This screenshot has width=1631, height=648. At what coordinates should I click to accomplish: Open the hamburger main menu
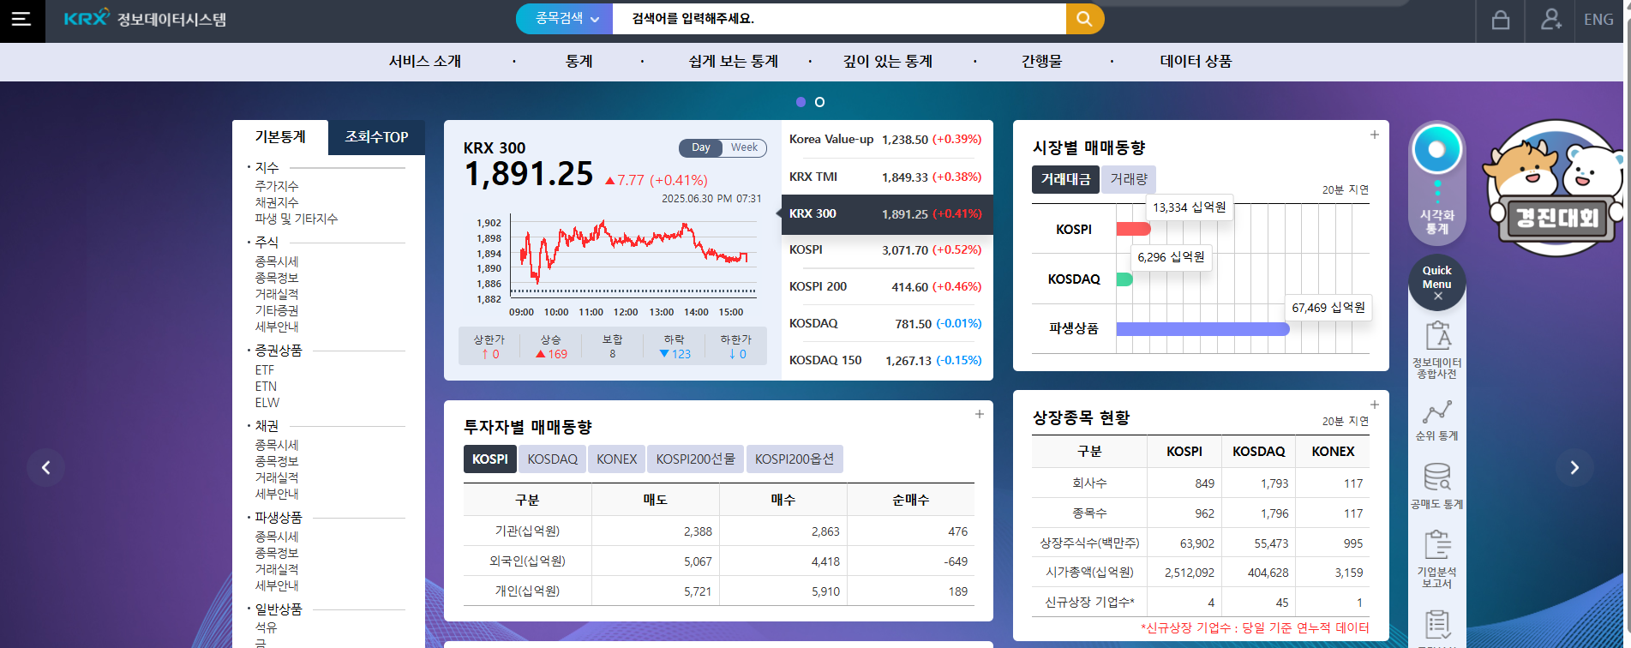click(x=21, y=19)
